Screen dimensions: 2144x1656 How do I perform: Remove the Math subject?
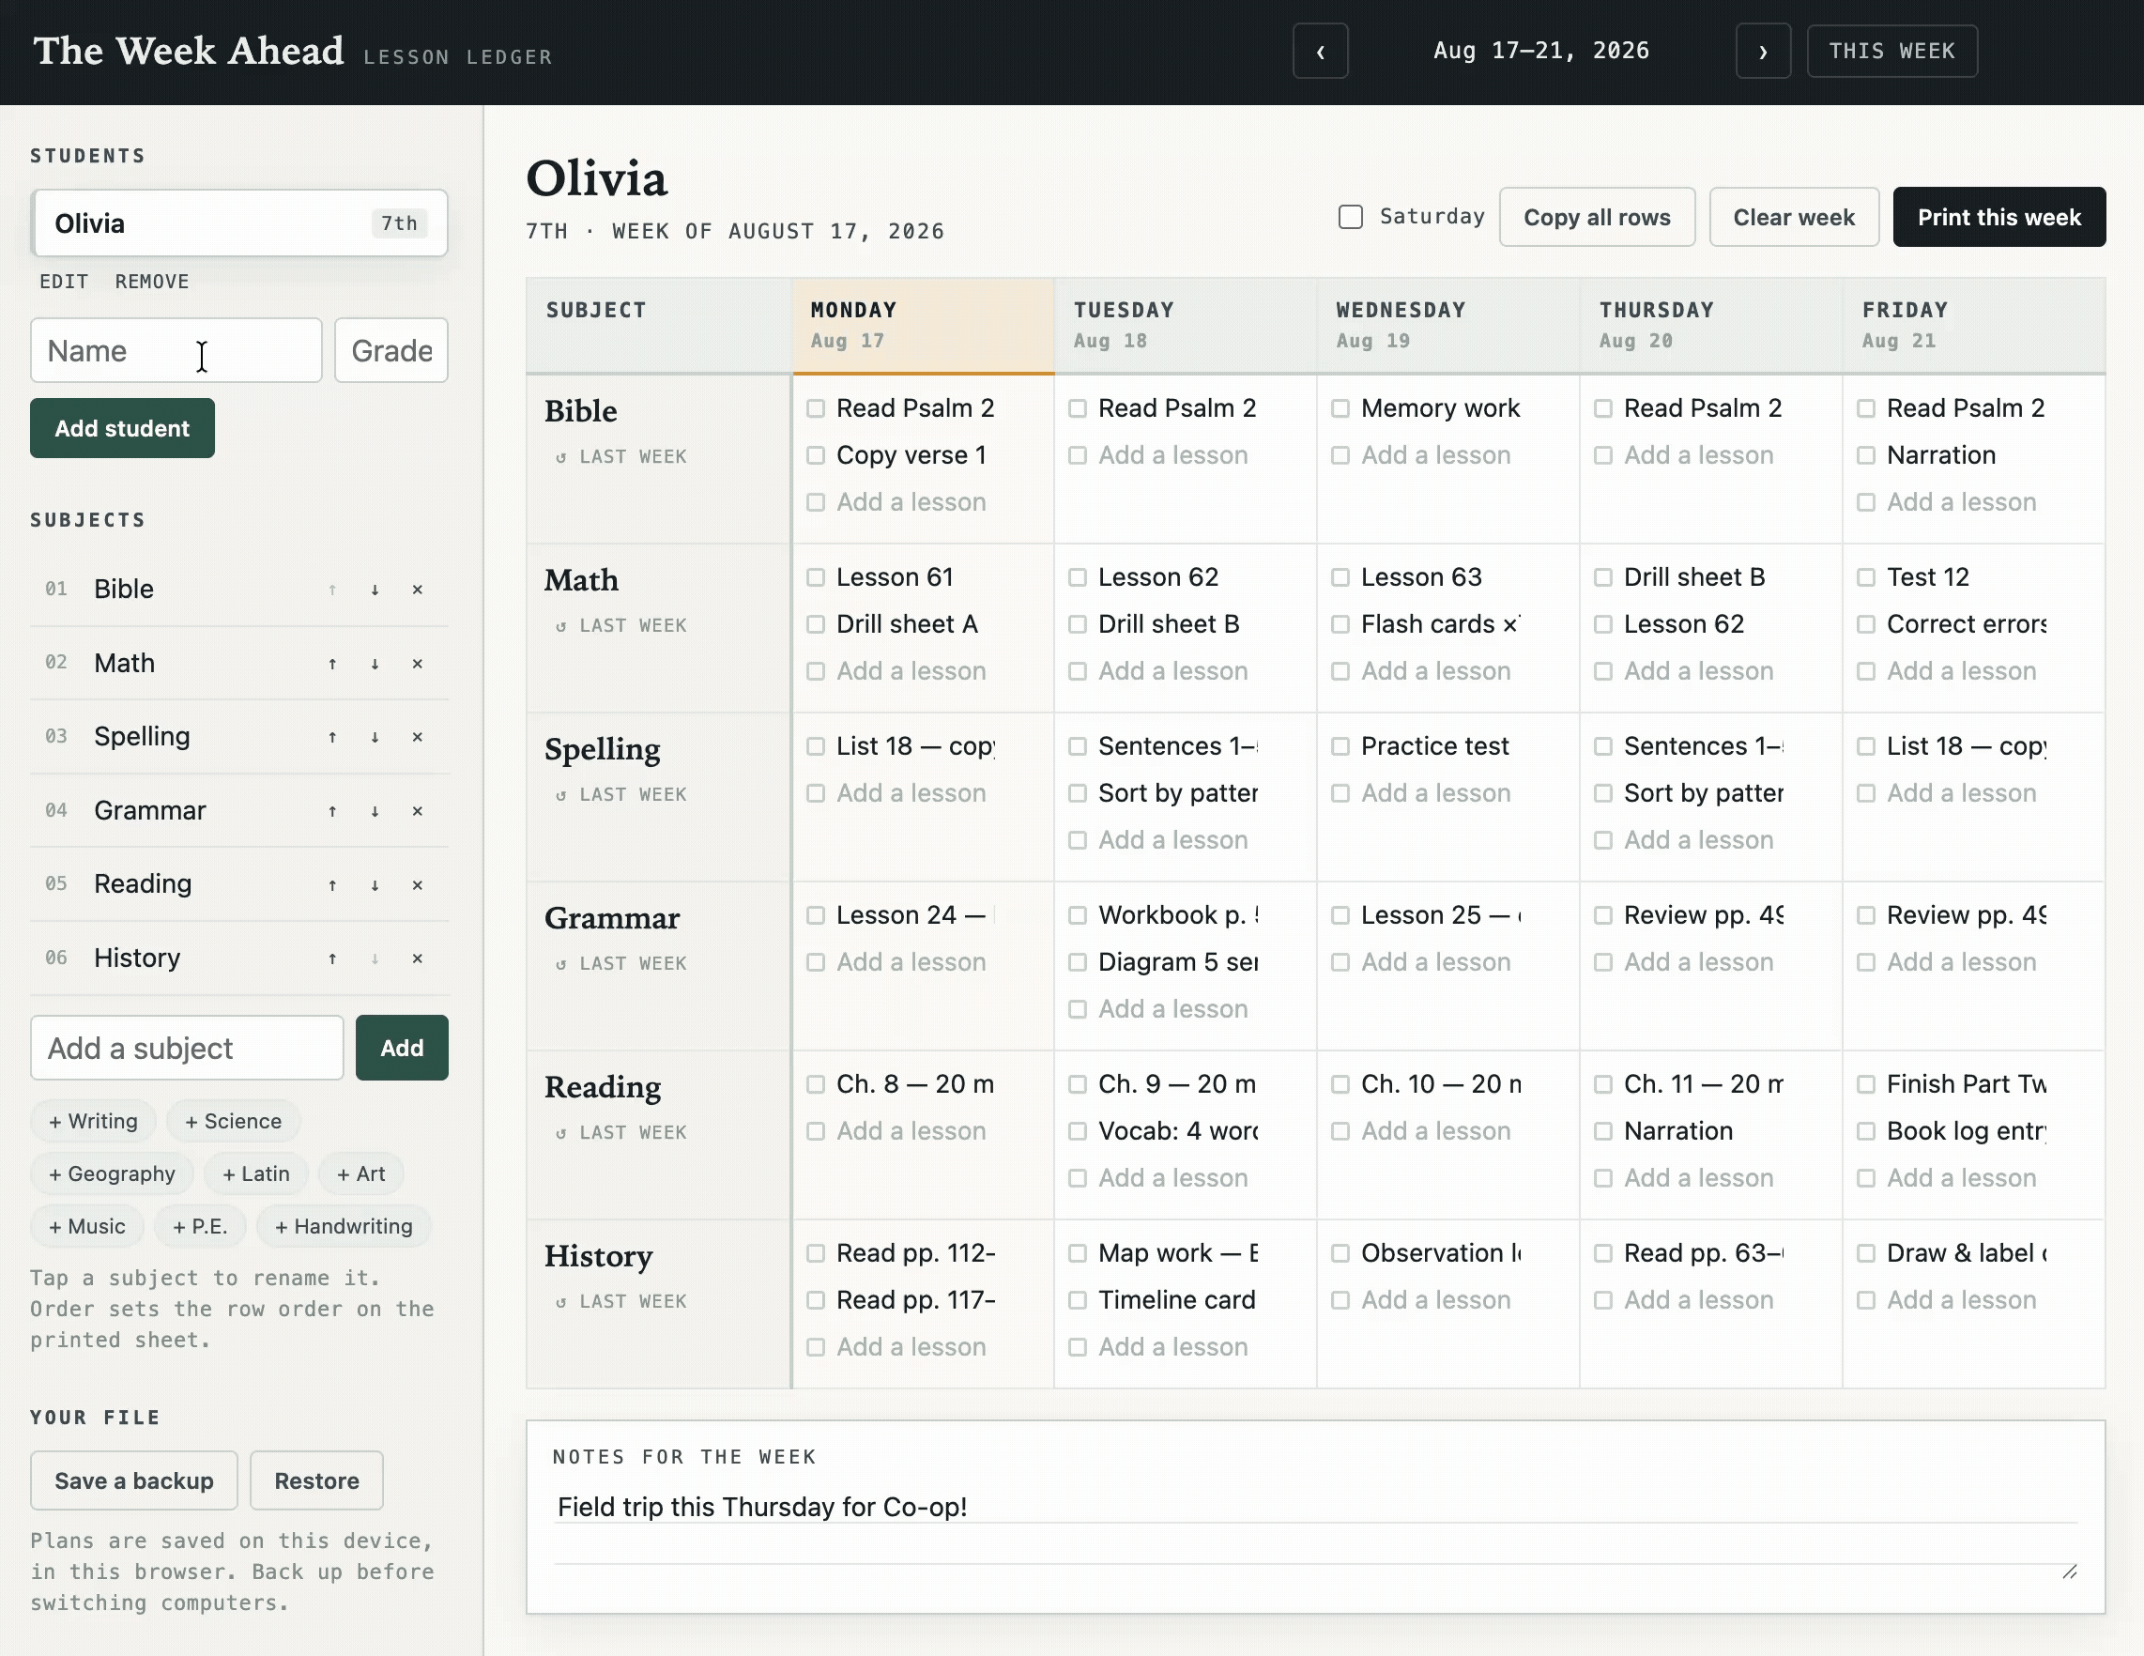tap(417, 664)
